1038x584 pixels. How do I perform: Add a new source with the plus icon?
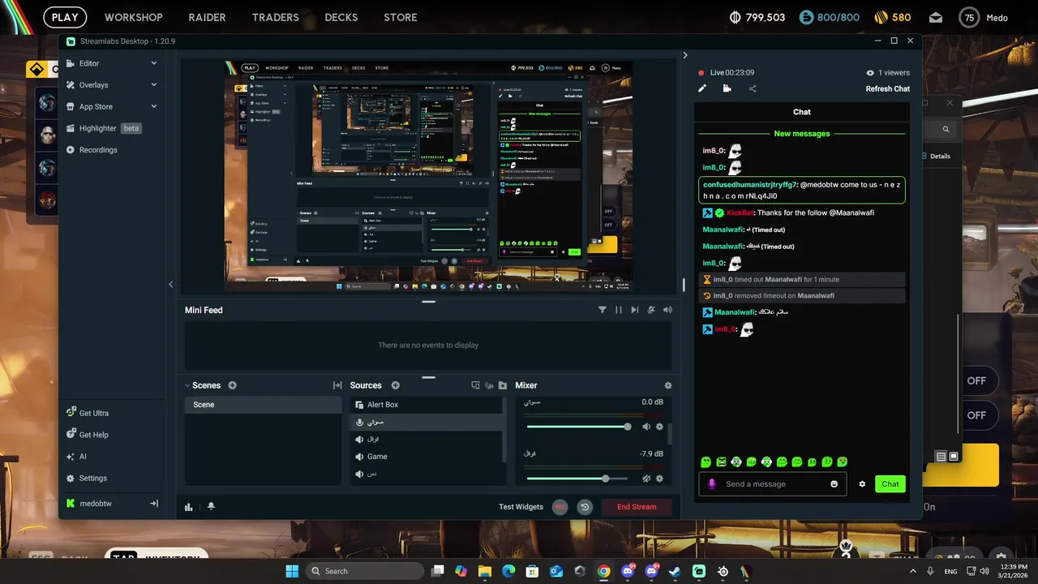[x=396, y=385]
